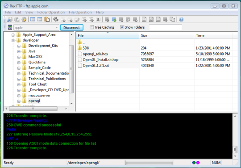Screen dimensions: 241x168
Task: Expand the macosxserver folder node
Action: [x=19, y=96]
